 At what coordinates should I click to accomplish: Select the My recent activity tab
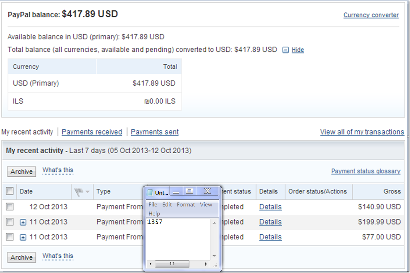pyautogui.click(x=27, y=132)
